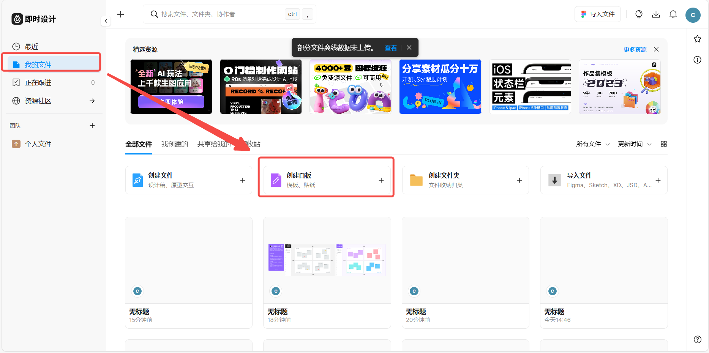Open 最近 in the sidebar

pyautogui.click(x=54, y=46)
